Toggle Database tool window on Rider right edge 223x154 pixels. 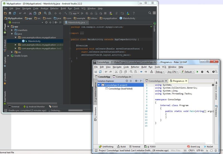point(216,111)
